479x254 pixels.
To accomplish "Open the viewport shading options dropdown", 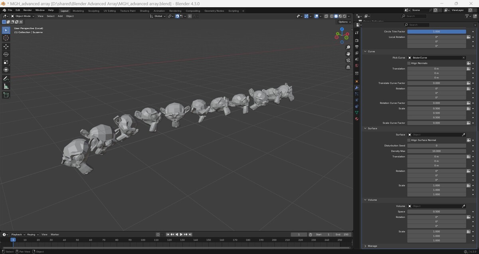I will pos(349,16).
